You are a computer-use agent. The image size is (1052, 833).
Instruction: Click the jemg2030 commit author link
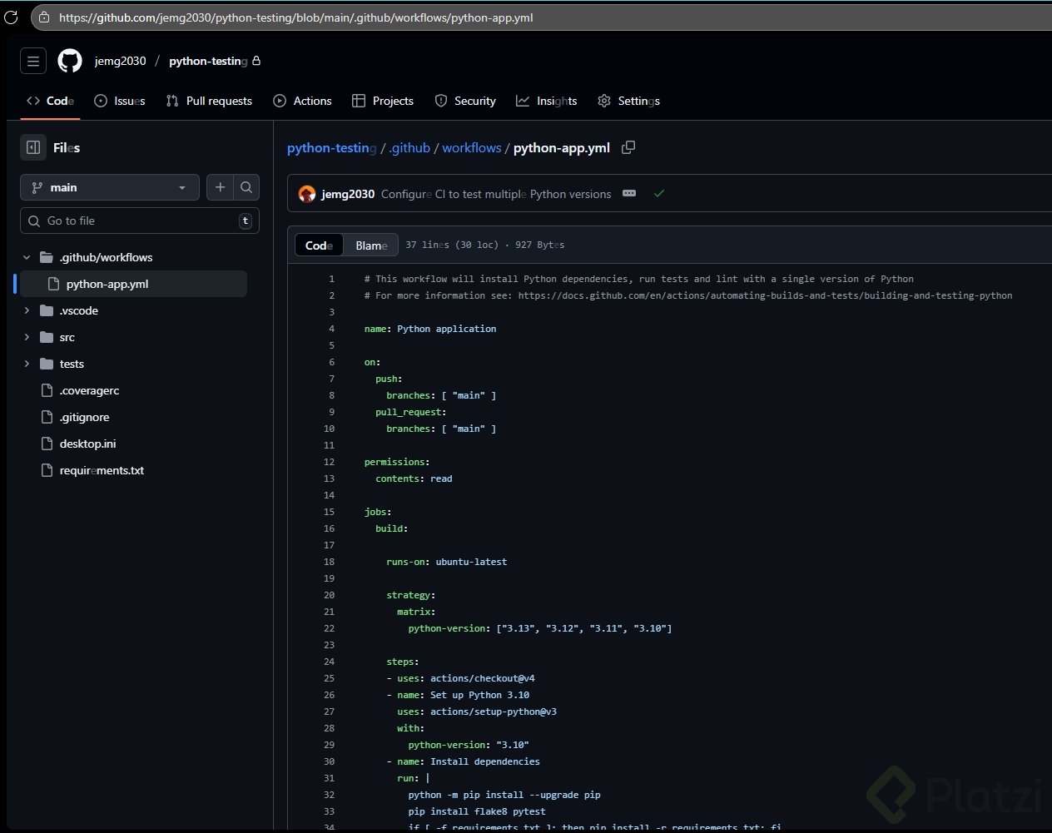348,194
